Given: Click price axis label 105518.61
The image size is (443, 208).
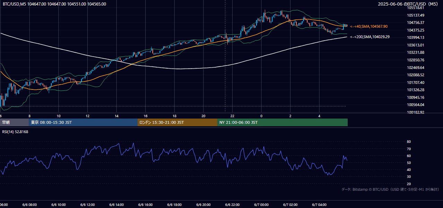Looking at the screenshot, I should (416, 8).
